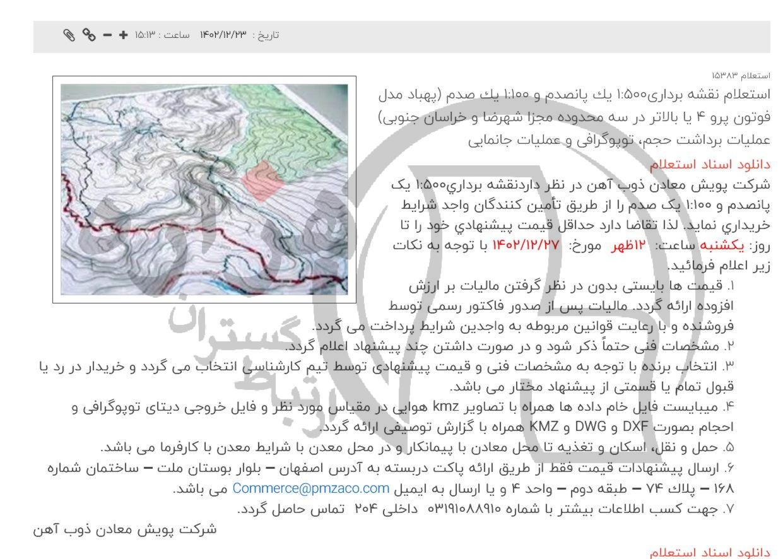The width and height of the screenshot is (783, 559).
Task: Click the paperclip attachment icon
Action: (69, 35)
